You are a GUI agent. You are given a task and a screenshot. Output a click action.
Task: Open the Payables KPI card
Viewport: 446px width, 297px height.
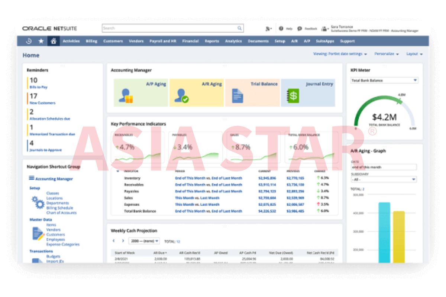click(195, 147)
